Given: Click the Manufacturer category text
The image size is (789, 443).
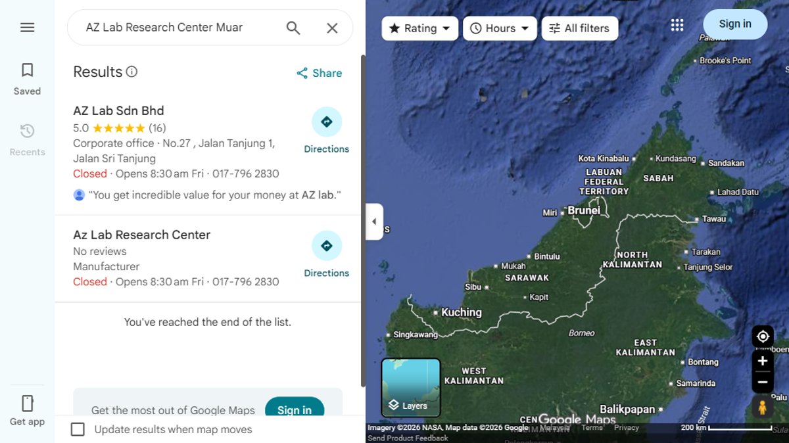Looking at the screenshot, I should 107,266.
